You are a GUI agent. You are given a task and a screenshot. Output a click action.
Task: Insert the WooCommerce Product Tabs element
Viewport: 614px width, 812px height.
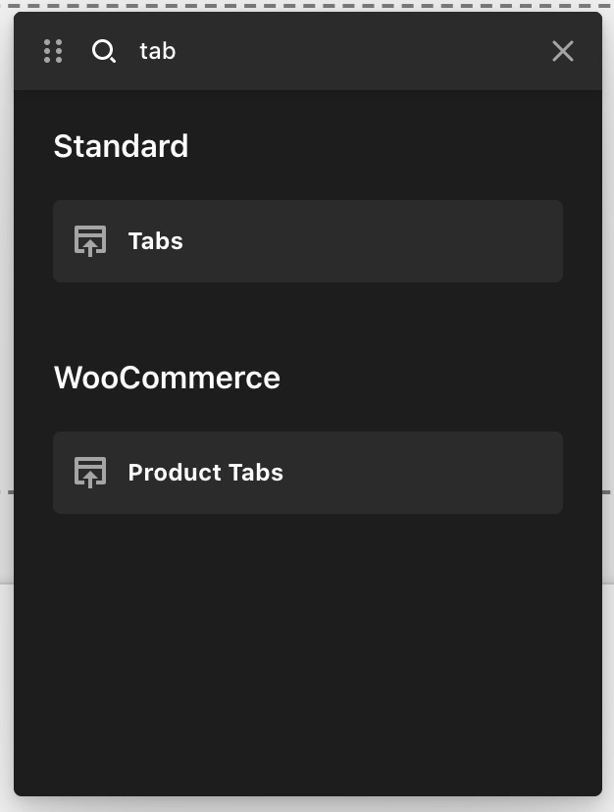(x=308, y=473)
